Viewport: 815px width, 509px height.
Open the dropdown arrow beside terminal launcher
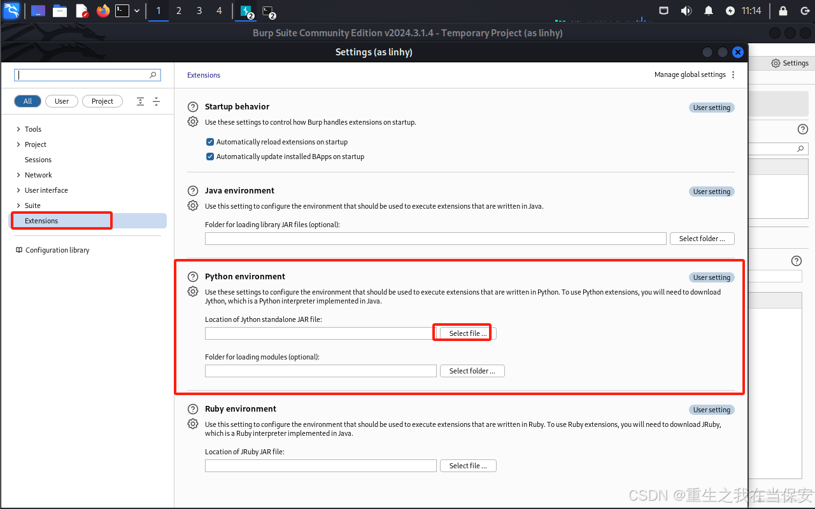tap(136, 11)
